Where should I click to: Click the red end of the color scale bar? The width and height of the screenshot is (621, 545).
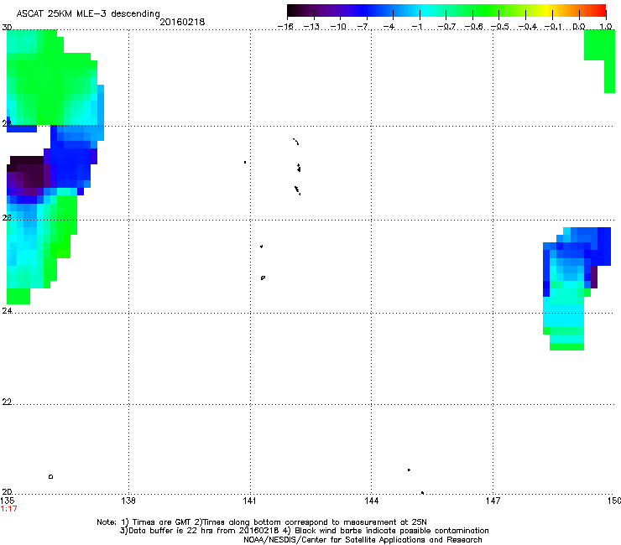point(601,10)
